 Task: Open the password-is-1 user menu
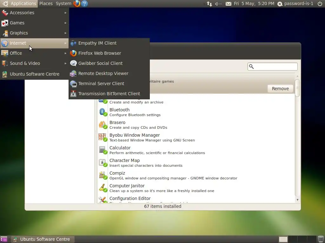click(295, 3)
